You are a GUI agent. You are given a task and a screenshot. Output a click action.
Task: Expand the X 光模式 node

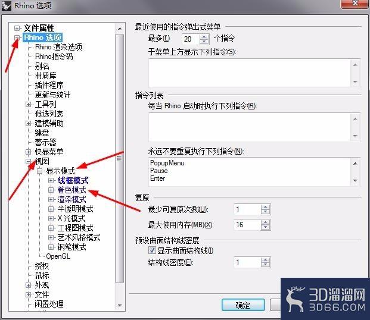click(x=51, y=218)
